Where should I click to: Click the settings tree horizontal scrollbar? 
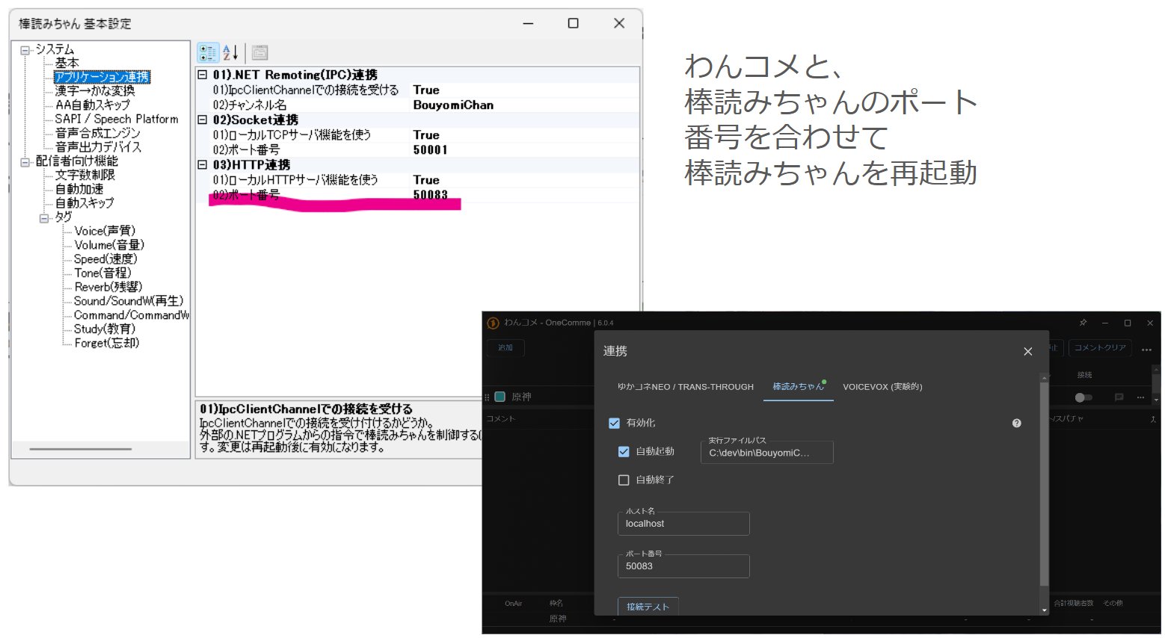81,449
